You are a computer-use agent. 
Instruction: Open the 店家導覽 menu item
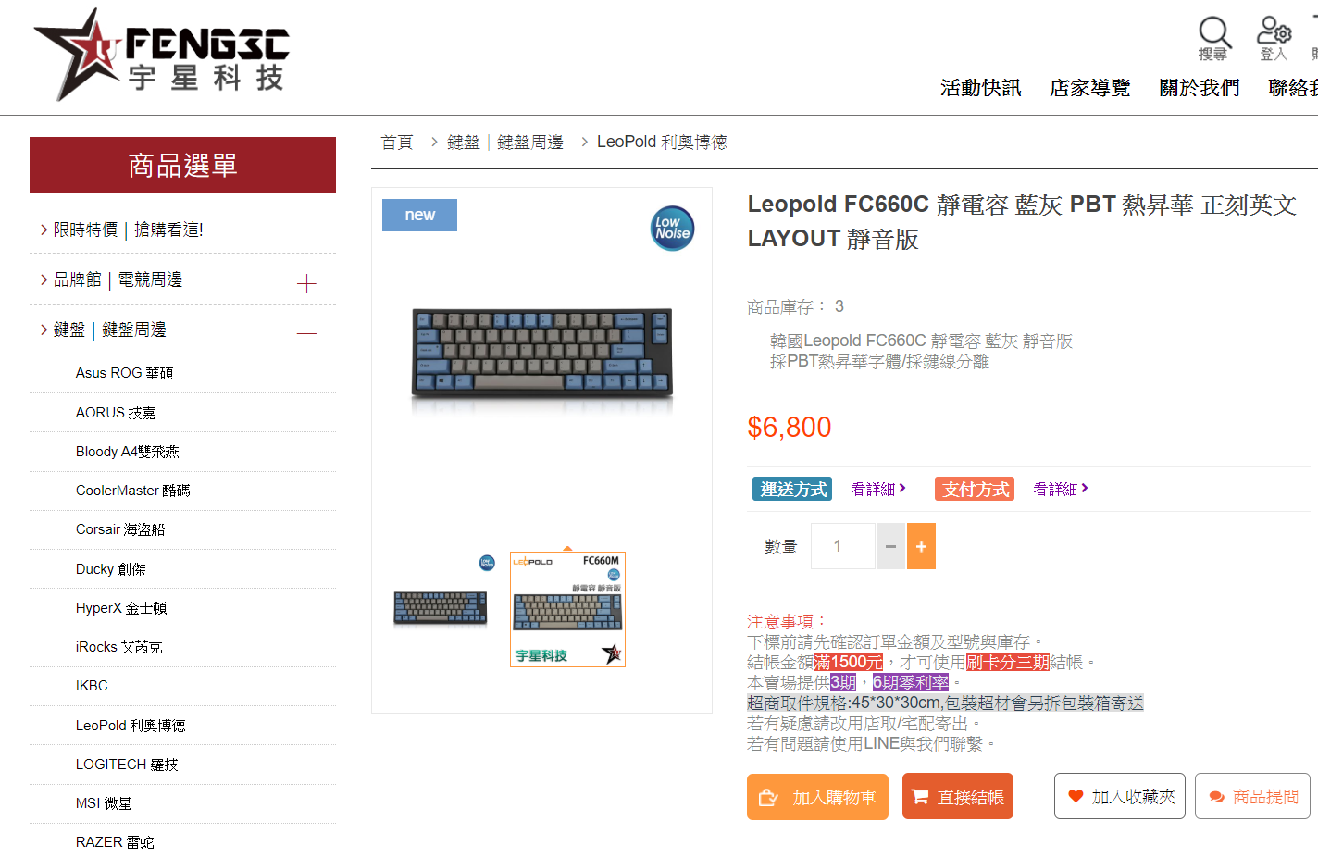[x=1089, y=88]
